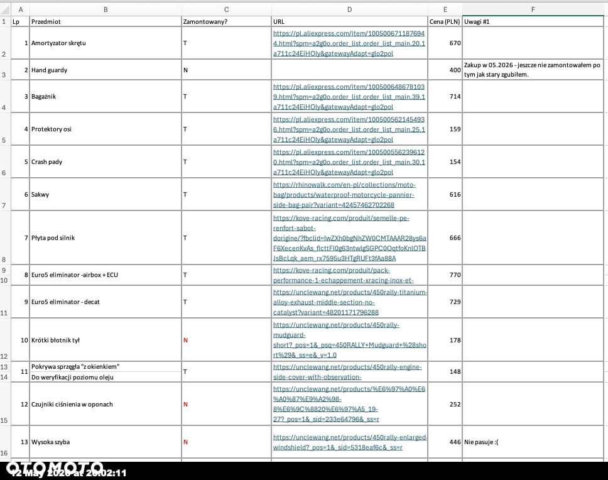
Task: Select column D header
Action: click(x=349, y=9)
